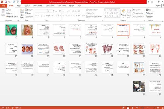Image resolution: width=164 pixels, height=109 pixels.
Task: Click Reset in the Slides group
Action: [x=28, y=13]
